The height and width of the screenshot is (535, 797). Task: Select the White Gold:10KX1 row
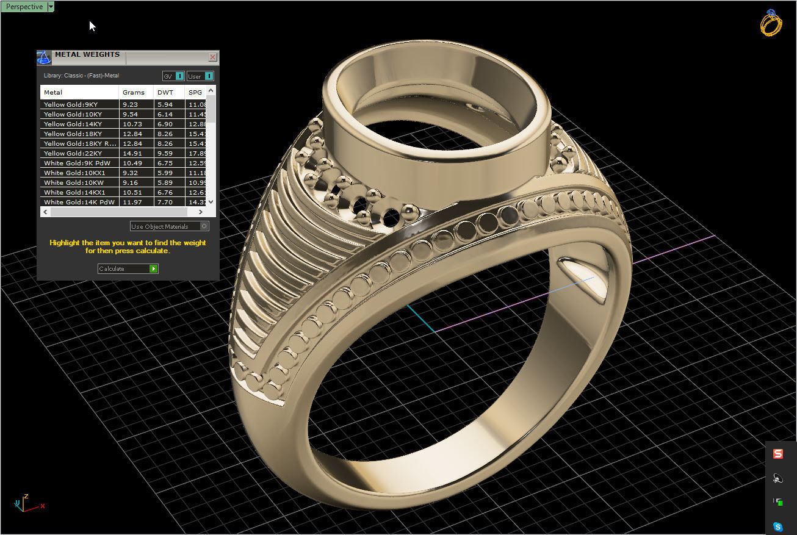pyautogui.click(x=123, y=173)
